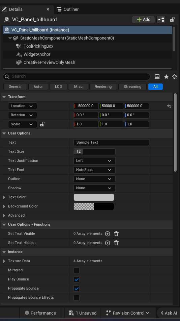This screenshot has width=180, height=321.
Task: Click Location Z value 500000.0
Action: [x=137, y=106]
